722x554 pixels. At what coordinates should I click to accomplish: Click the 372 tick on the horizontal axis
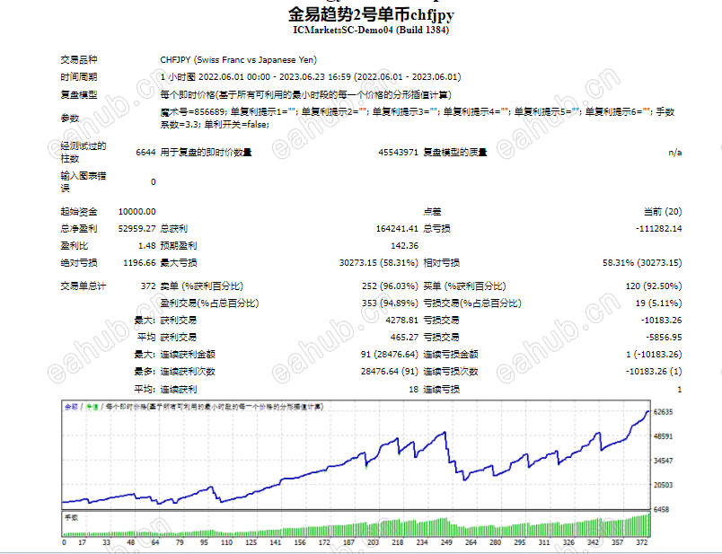642,542
